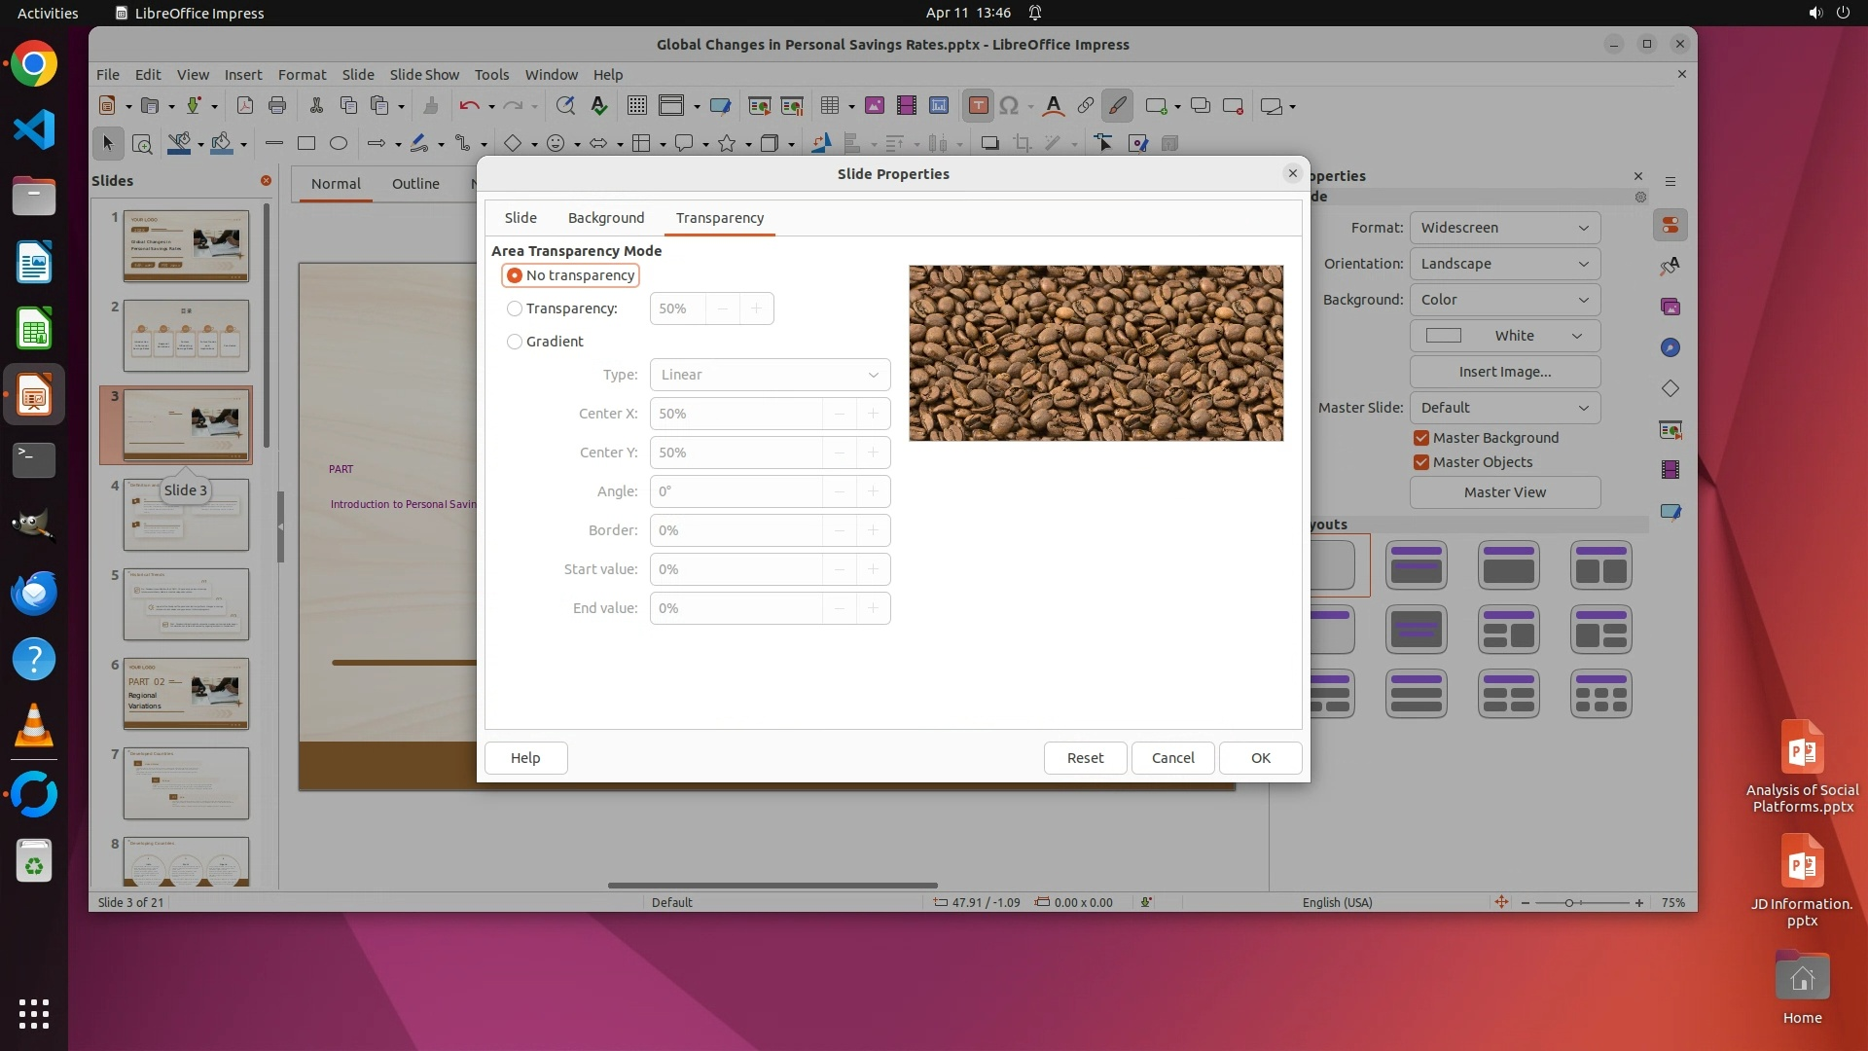Viewport: 1868px width, 1051px height.
Task: Open the Slide Show menu
Action: click(x=424, y=75)
